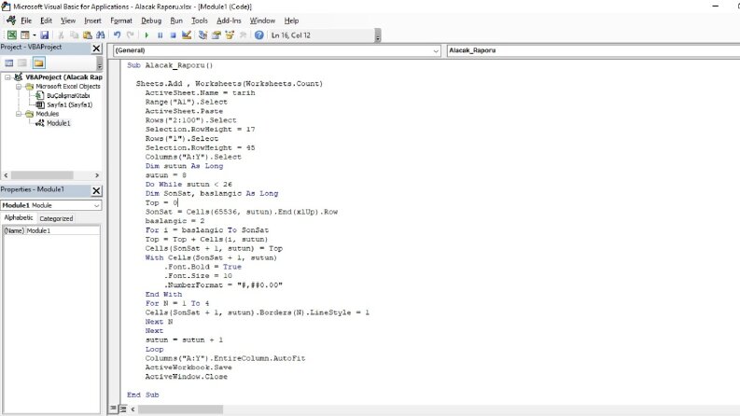Click the Redo arrow icon
The image size is (740, 416).
pyautogui.click(x=131, y=35)
